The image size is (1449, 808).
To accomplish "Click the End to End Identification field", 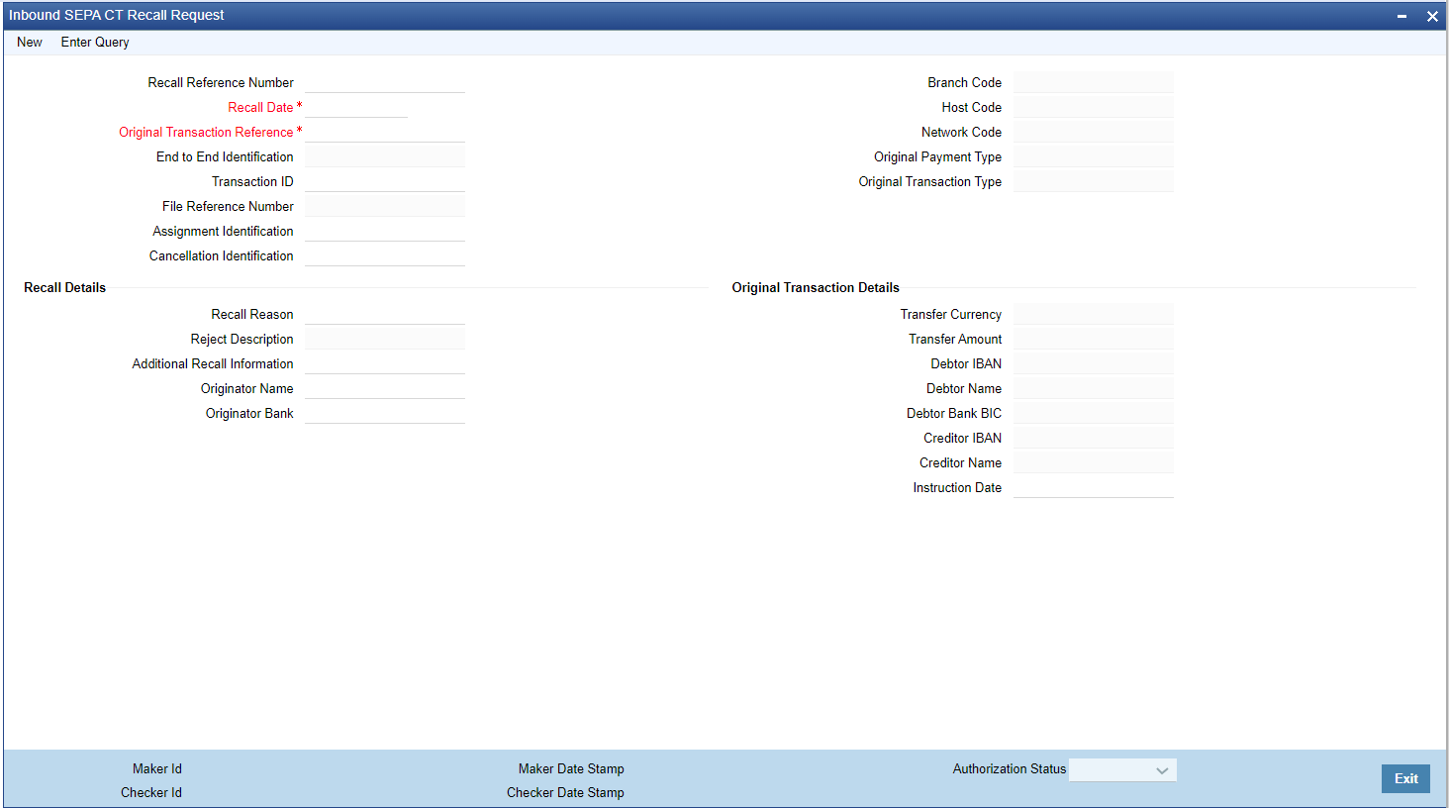I will coord(385,156).
